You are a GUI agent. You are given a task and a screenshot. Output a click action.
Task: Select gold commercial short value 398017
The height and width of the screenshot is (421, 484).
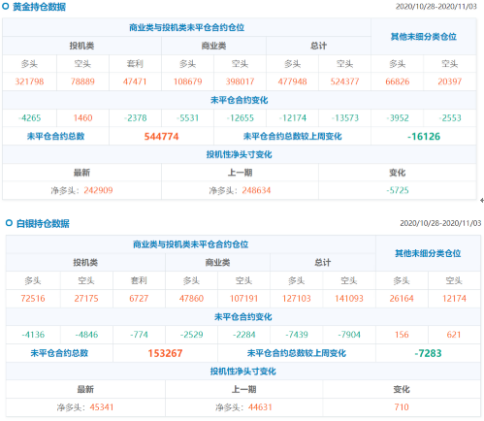click(x=240, y=81)
